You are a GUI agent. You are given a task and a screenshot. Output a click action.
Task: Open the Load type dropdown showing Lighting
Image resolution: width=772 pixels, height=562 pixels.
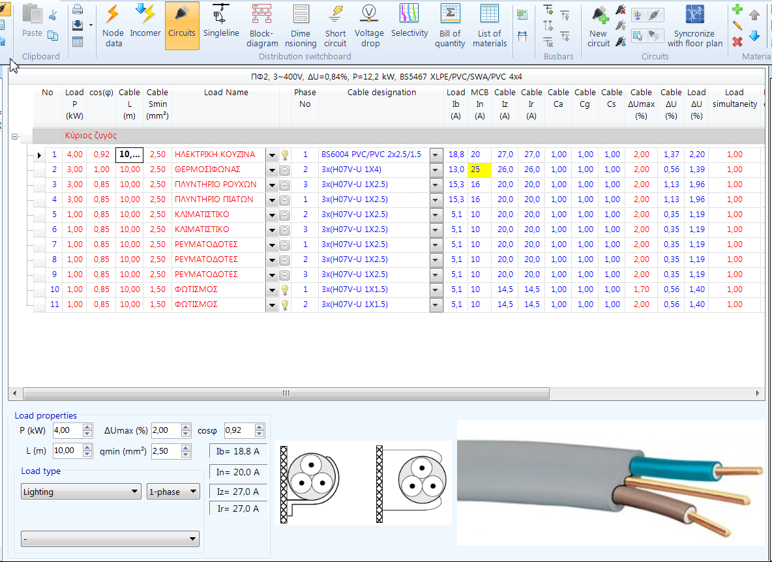80,492
